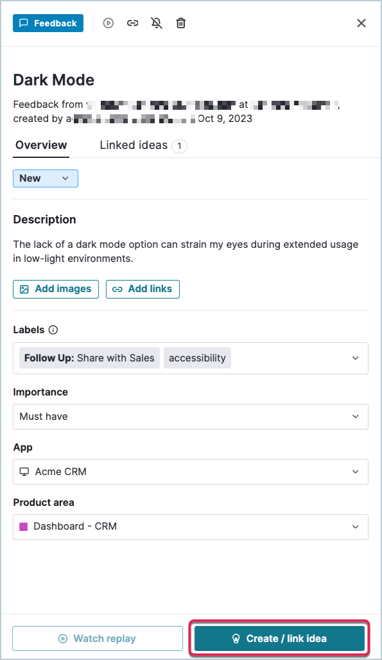The image size is (382, 660).
Task: Open the New status dropdown
Action: point(45,178)
